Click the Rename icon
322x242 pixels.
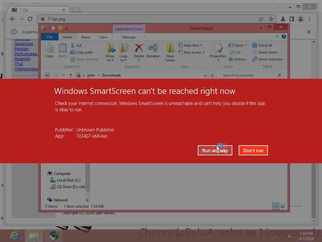[153, 48]
